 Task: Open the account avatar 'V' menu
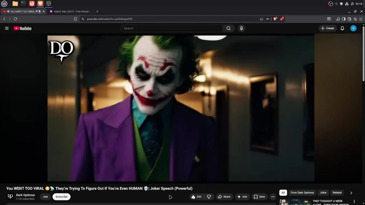click(353, 28)
